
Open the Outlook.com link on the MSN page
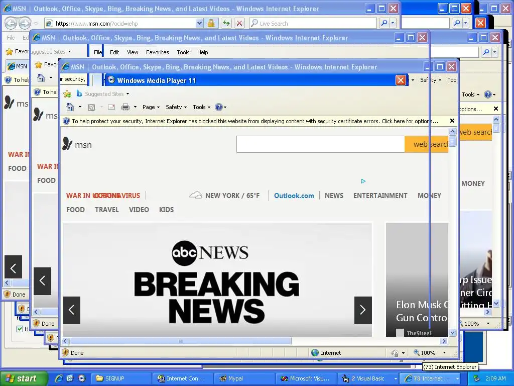(294, 196)
